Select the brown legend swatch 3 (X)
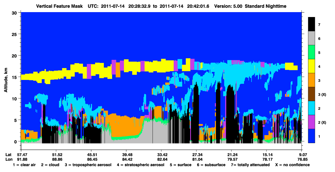 [312, 94]
